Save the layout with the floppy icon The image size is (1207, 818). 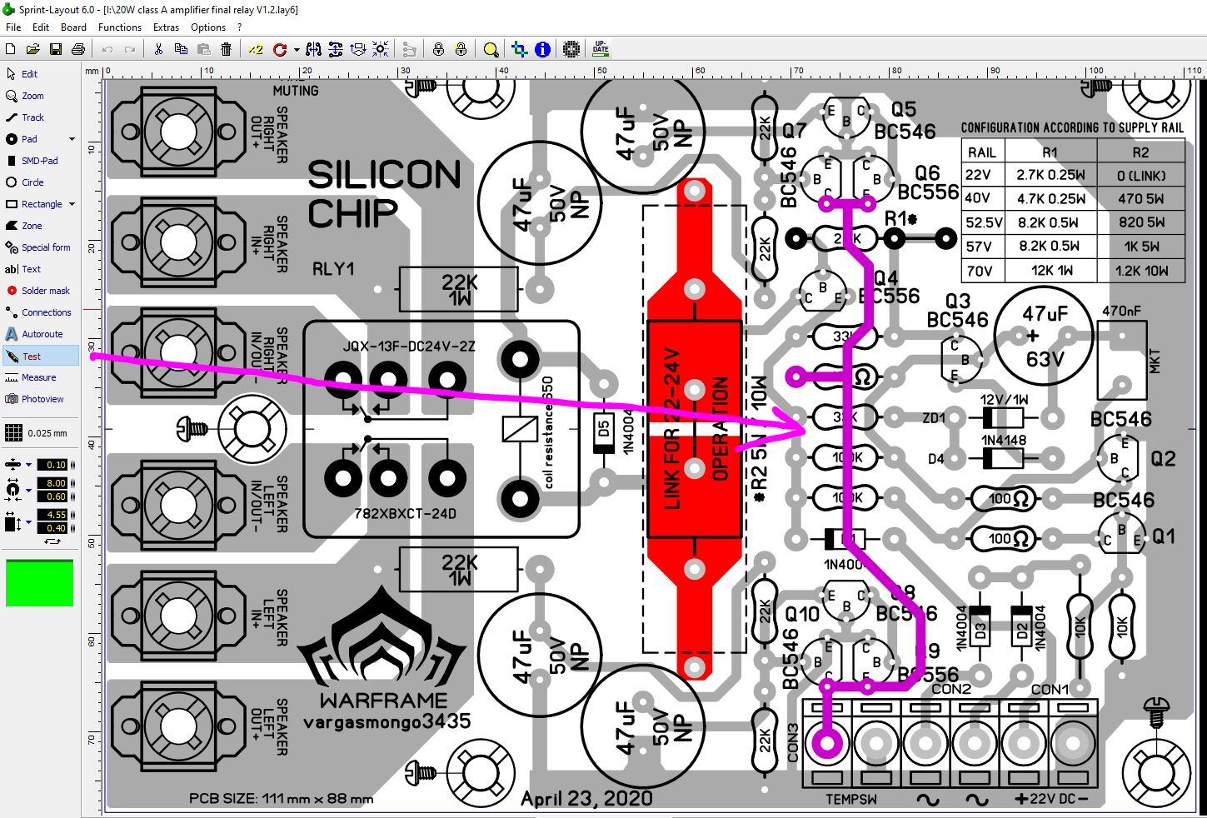click(56, 49)
